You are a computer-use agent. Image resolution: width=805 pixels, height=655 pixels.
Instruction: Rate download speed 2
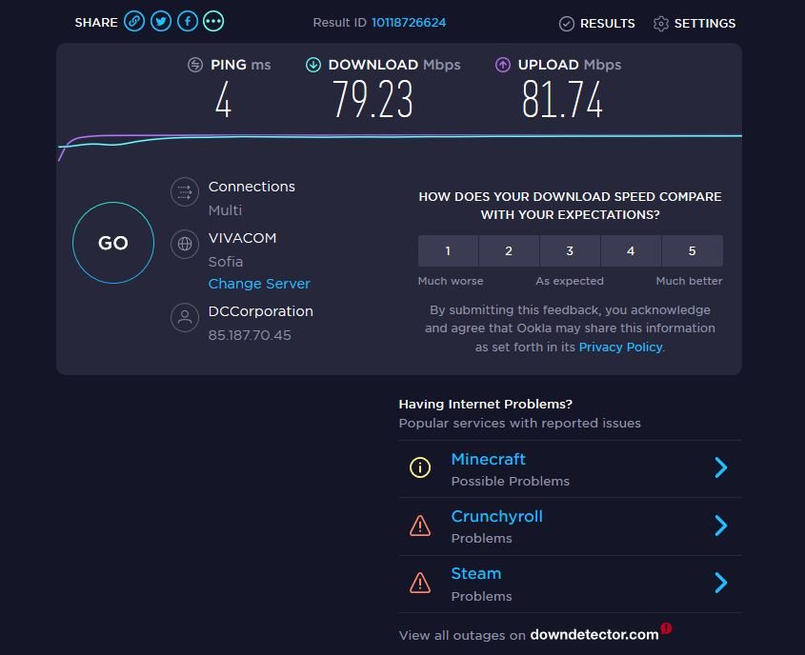click(x=509, y=250)
